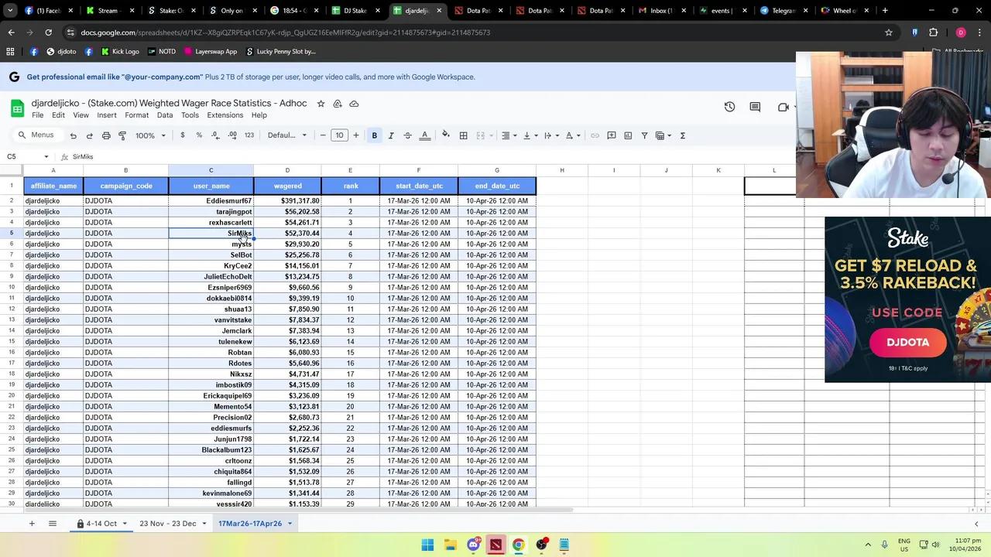Switch to the 23 Nov - 23 Dec sheet

[x=168, y=524]
